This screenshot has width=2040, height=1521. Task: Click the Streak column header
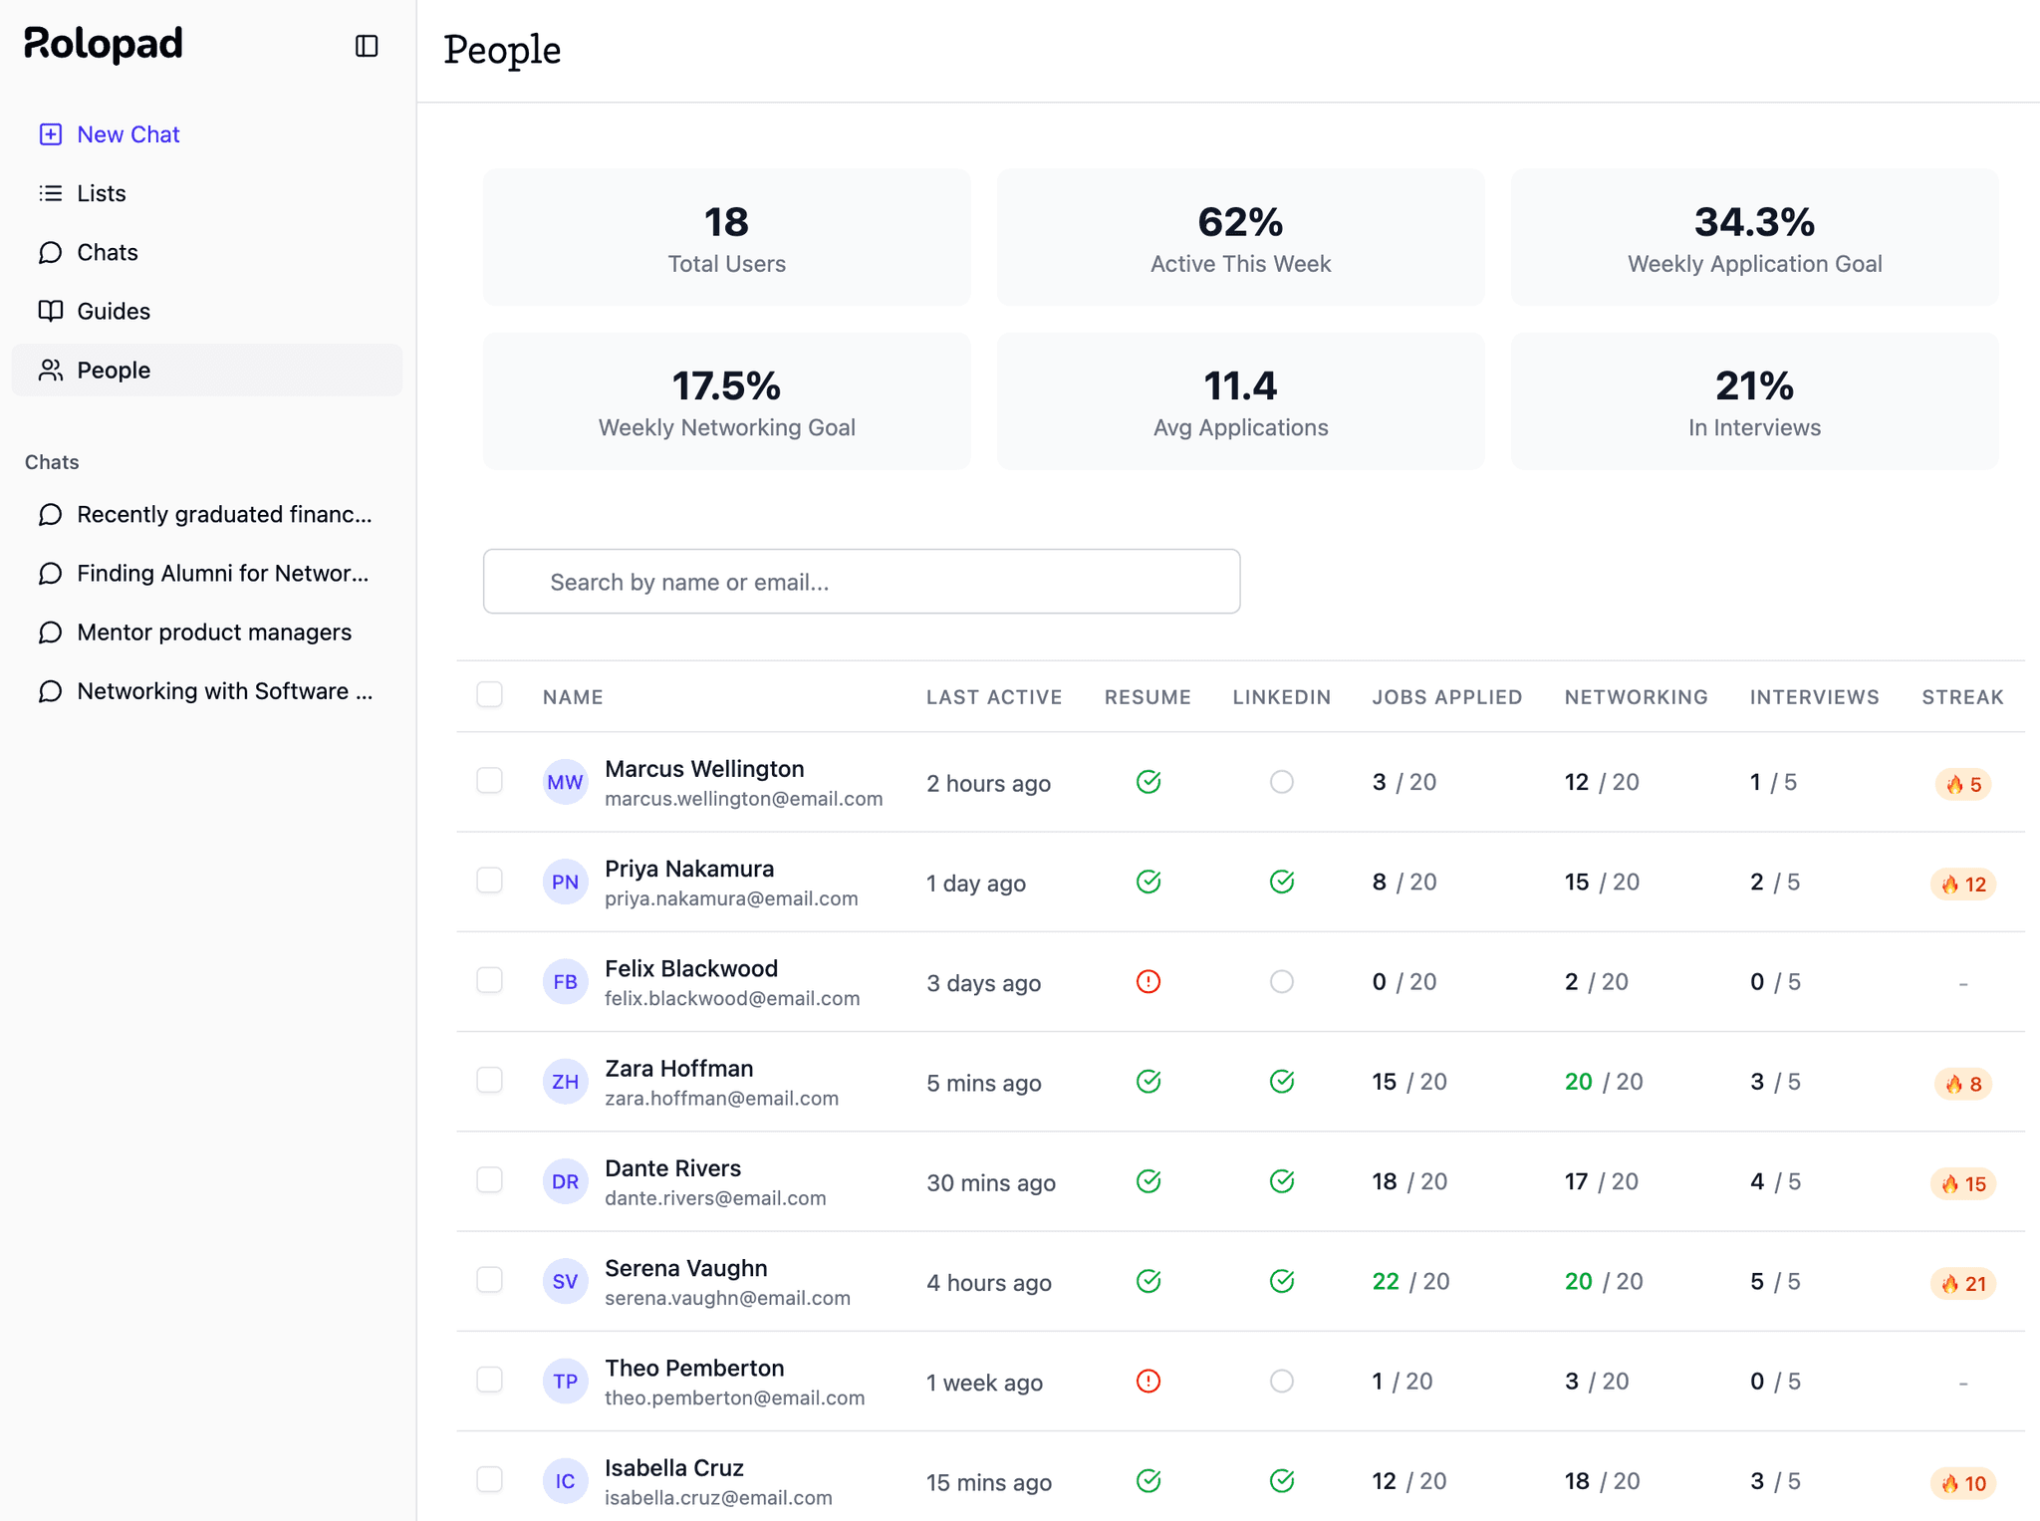(x=1961, y=697)
